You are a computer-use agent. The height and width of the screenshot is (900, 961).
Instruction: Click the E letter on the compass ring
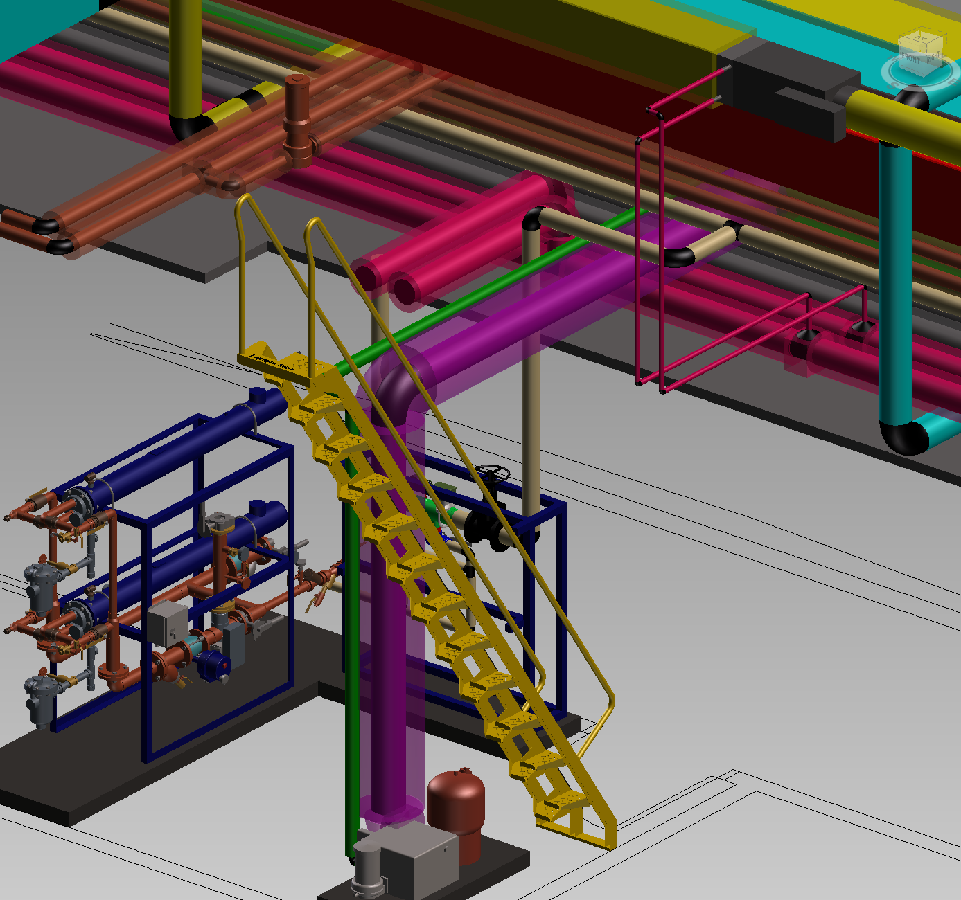pyautogui.click(x=953, y=82)
